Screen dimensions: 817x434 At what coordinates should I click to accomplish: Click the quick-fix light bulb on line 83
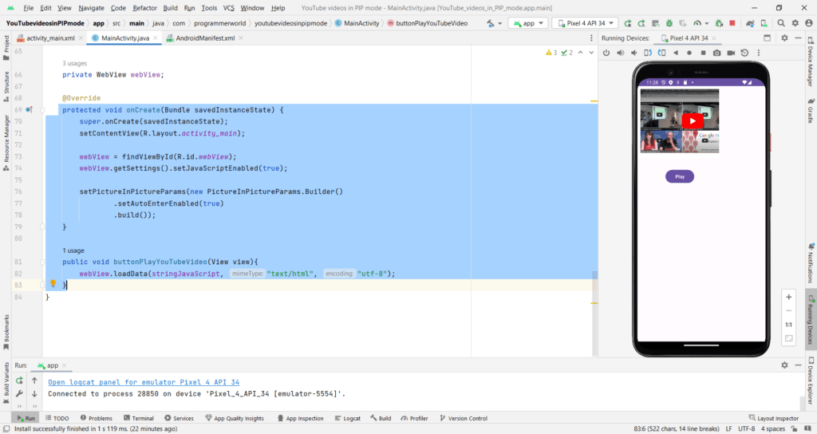coord(53,283)
